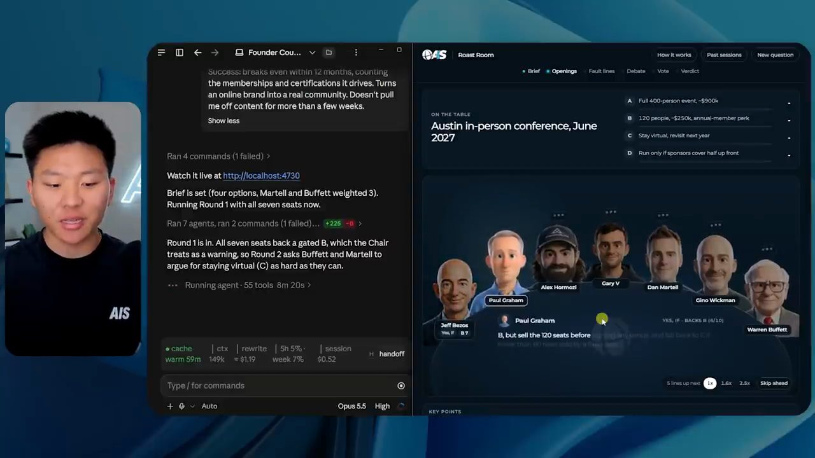815x458 pixels.
Task: Select option B 120 people
Action: 709,118
